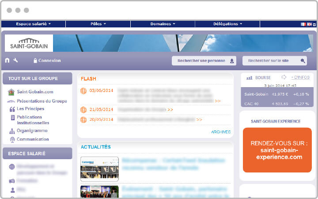This screenshot has width=318, height=199.
Task: Open the Saint-Gobain.com link
Action: [x=35, y=92]
